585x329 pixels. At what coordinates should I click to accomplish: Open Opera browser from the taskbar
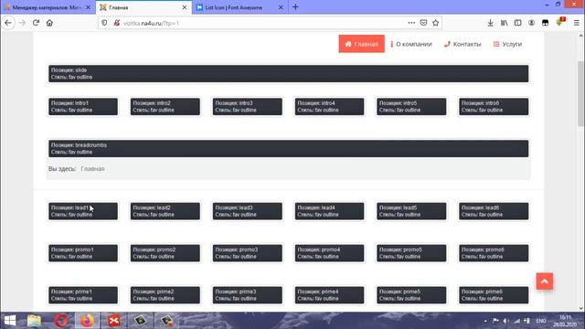coord(61,321)
